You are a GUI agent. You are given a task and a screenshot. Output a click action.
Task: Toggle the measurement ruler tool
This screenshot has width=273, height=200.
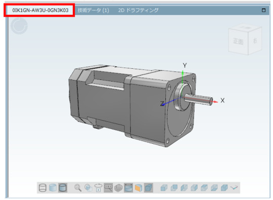[108, 188]
